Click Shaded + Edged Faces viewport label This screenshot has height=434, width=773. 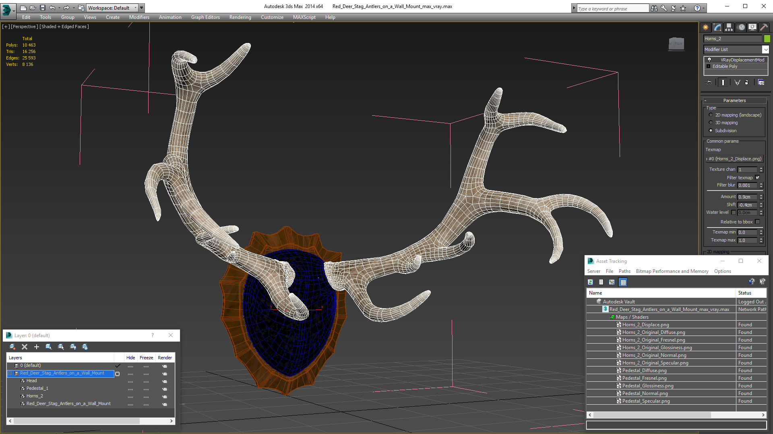64,27
